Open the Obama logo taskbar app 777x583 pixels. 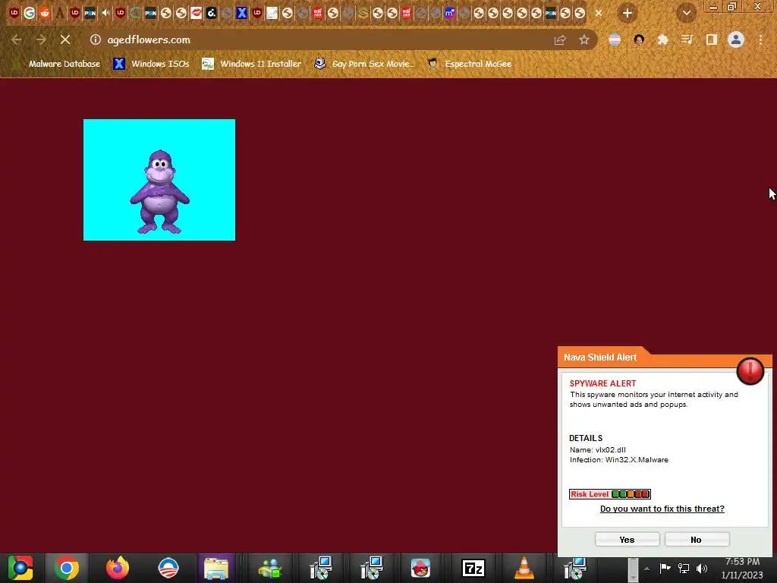[168, 568]
